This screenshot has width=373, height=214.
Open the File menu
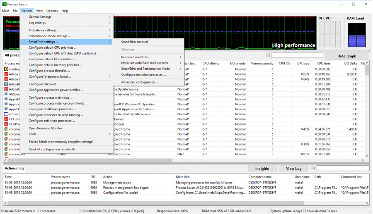point(15,11)
